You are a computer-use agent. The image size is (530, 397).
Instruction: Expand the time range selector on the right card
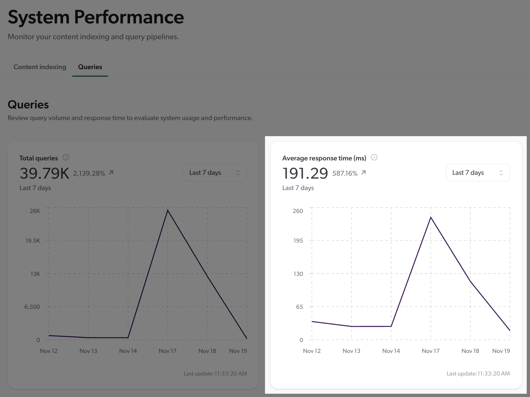pos(478,172)
